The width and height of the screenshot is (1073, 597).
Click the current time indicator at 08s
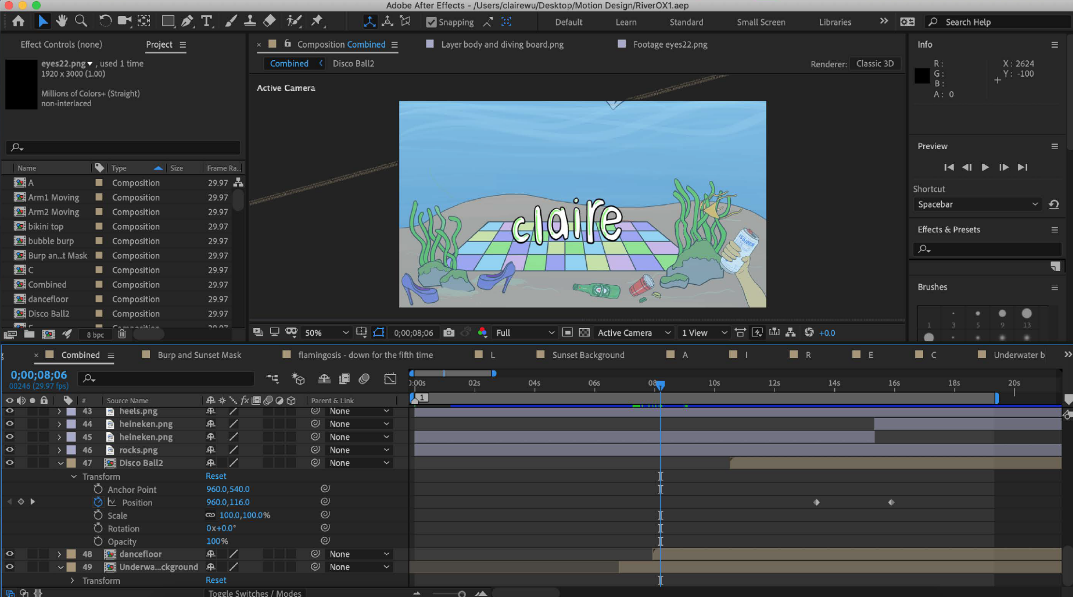660,385
